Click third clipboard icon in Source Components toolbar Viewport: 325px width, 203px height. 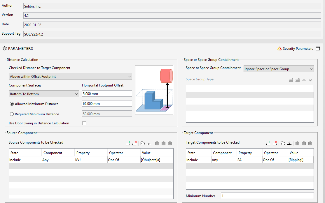[170, 143]
